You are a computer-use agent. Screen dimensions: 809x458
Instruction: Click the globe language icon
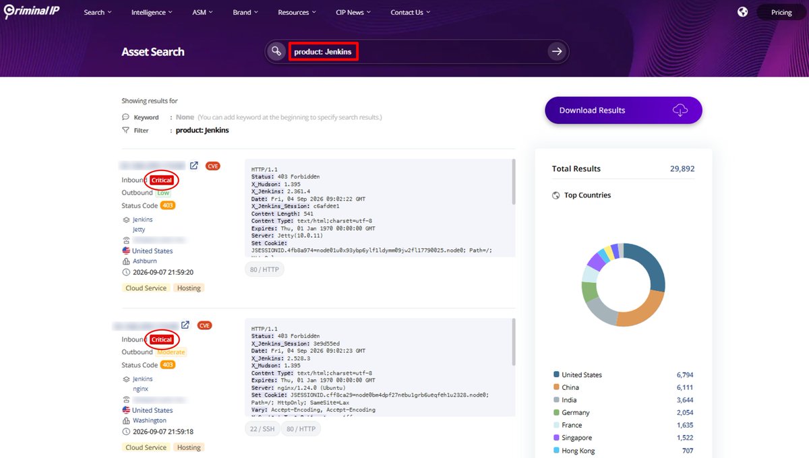click(742, 12)
